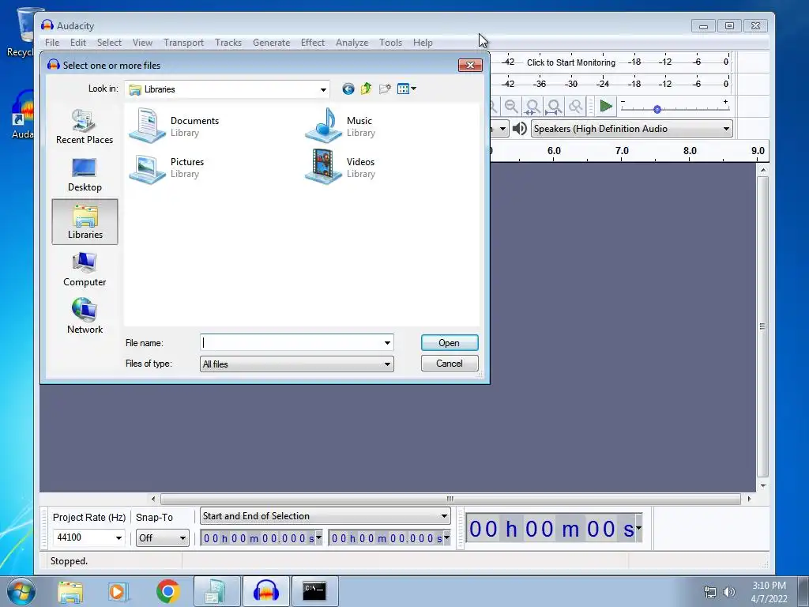Screen dimensions: 809x607
Task: Open the Tools menu
Action: point(390,43)
